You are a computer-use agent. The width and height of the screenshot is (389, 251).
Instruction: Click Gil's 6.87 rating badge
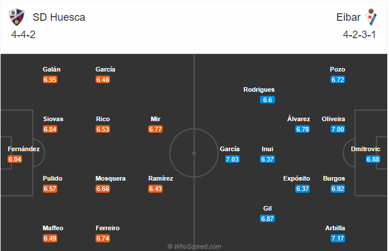pos(267,219)
